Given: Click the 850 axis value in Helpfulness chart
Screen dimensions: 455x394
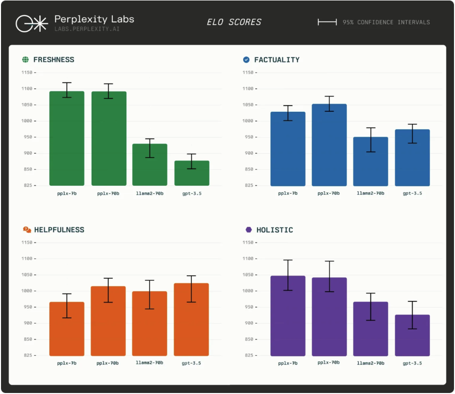Looking at the screenshot, I should click(x=28, y=339).
